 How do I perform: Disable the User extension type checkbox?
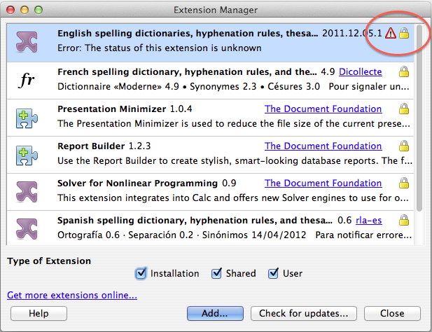pyautogui.click(x=272, y=273)
